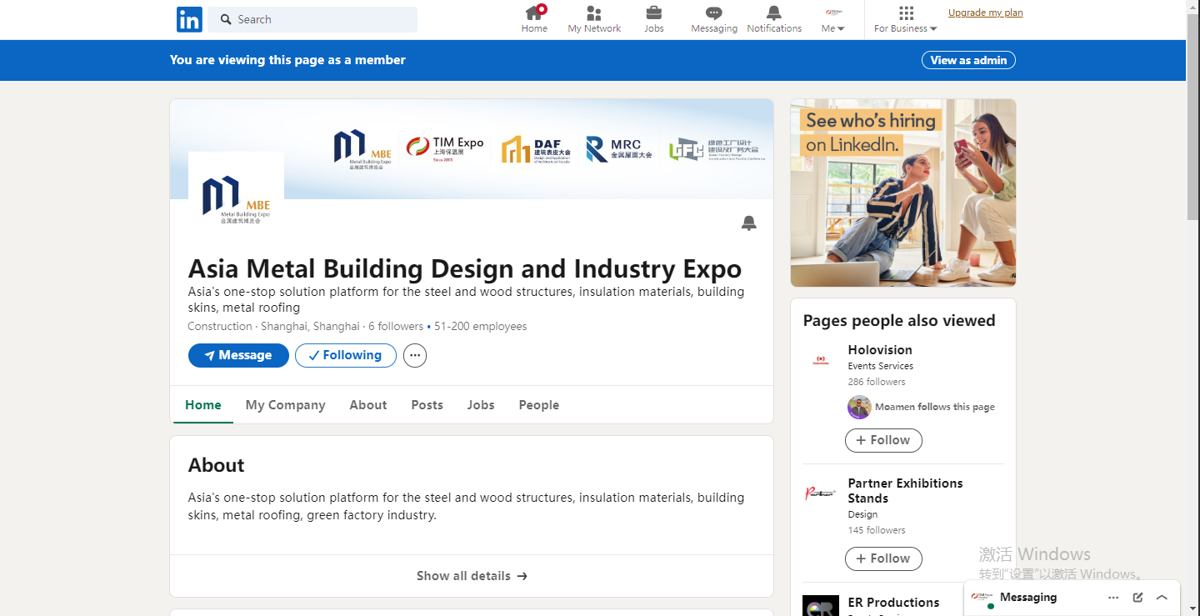This screenshot has height=616, width=1200.
Task: Open Messaging overlay three-dot options
Action: point(1113,598)
